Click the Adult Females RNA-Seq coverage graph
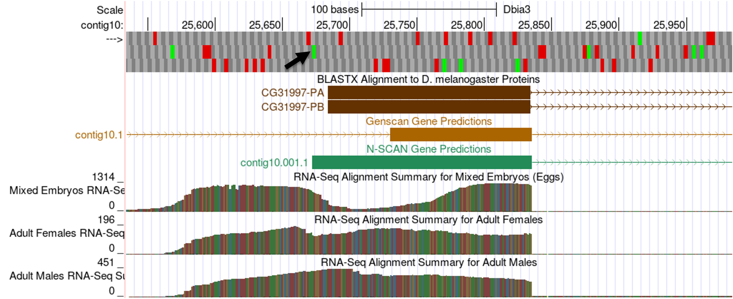The image size is (733, 299). pos(329,240)
